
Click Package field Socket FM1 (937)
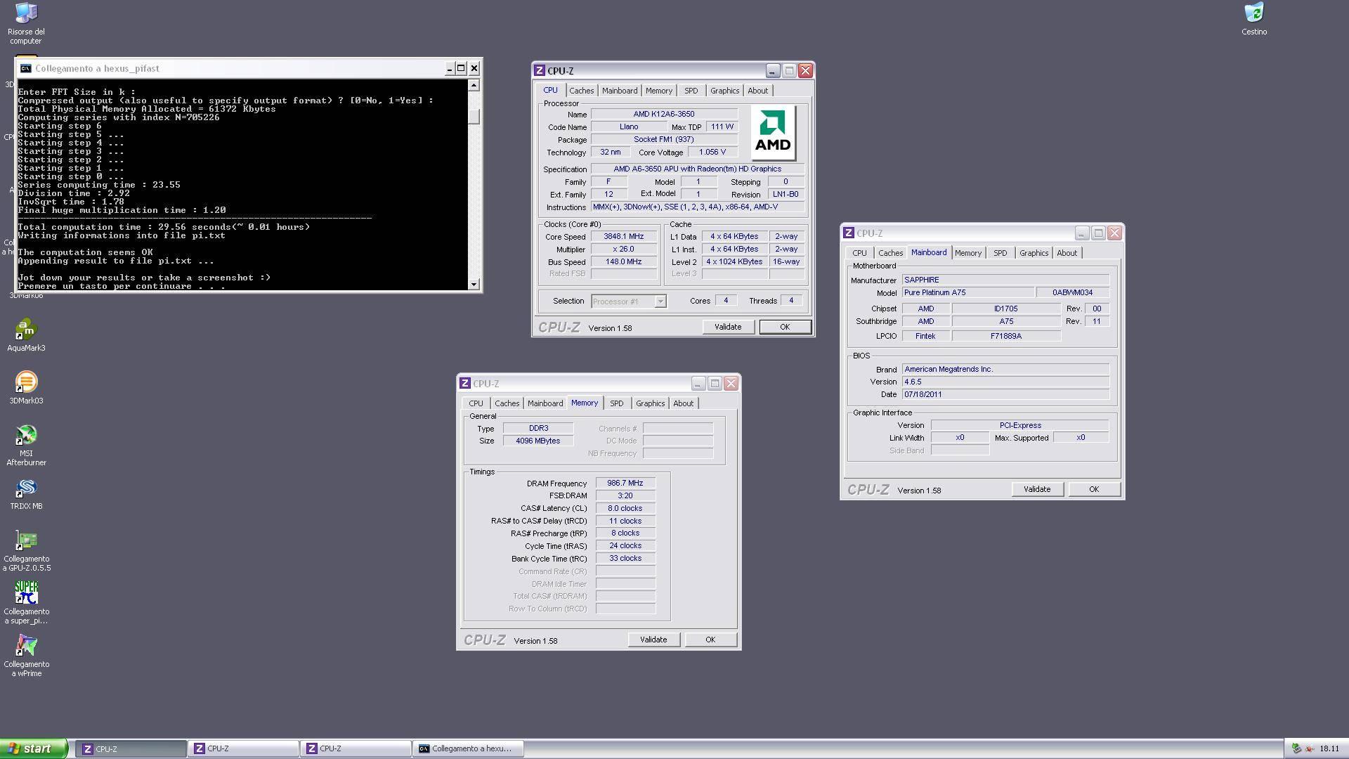pyautogui.click(x=664, y=140)
